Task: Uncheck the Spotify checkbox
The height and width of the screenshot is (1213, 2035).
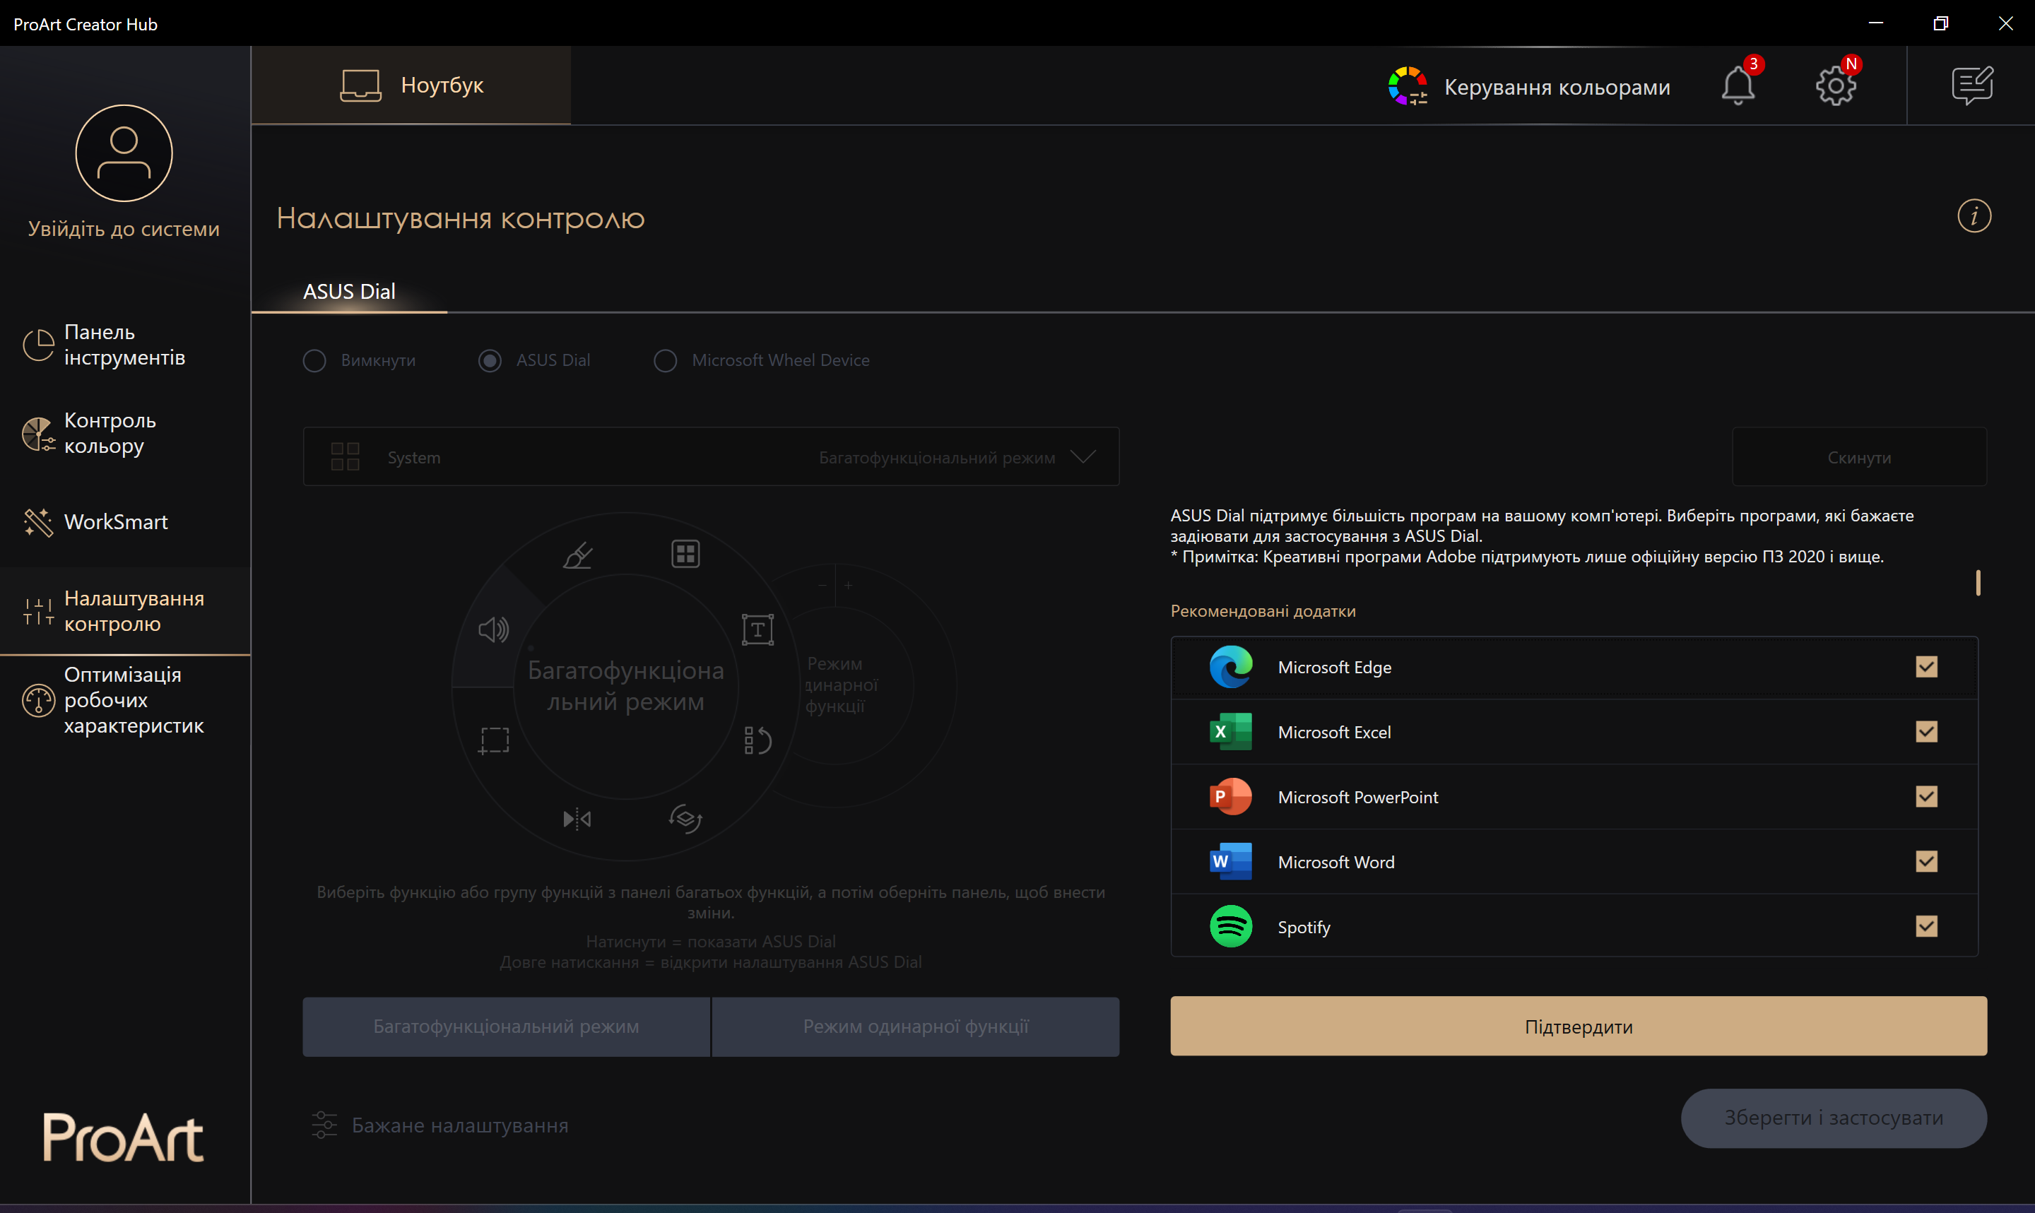Action: (x=1925, y=926)
